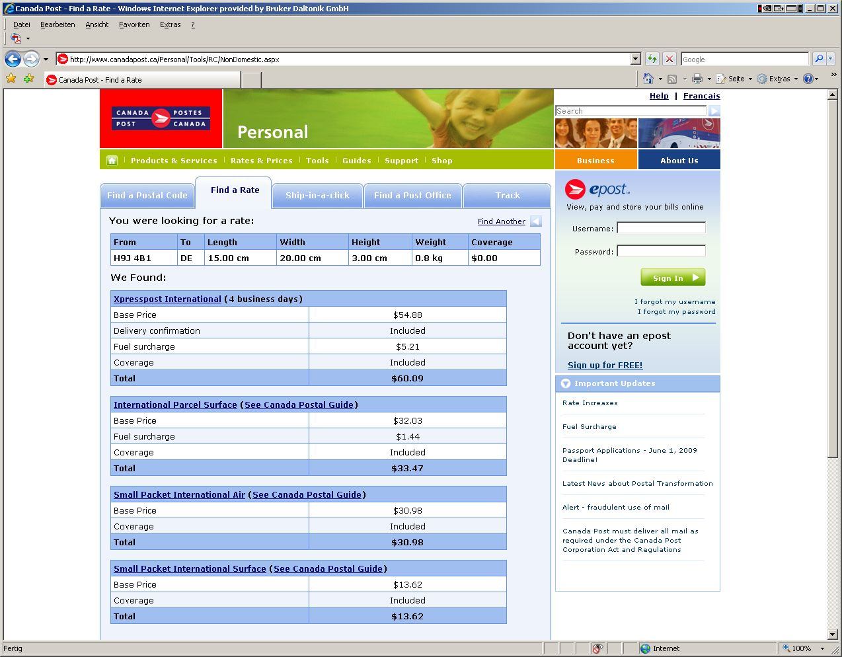Open the Extras menu in menu bar
Viewport: 842px width, 657px height.
coord(170,24)
